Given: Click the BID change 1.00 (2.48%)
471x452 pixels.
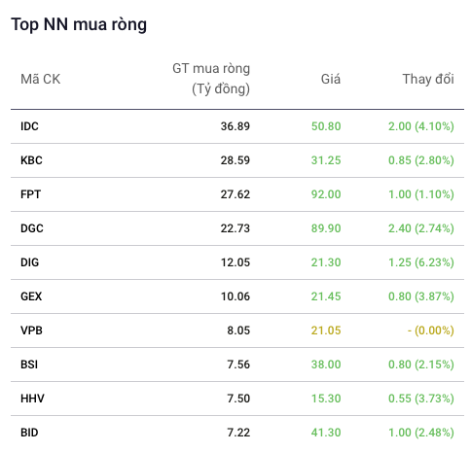Looking at the screenshot, I should (x=421, y=433).
